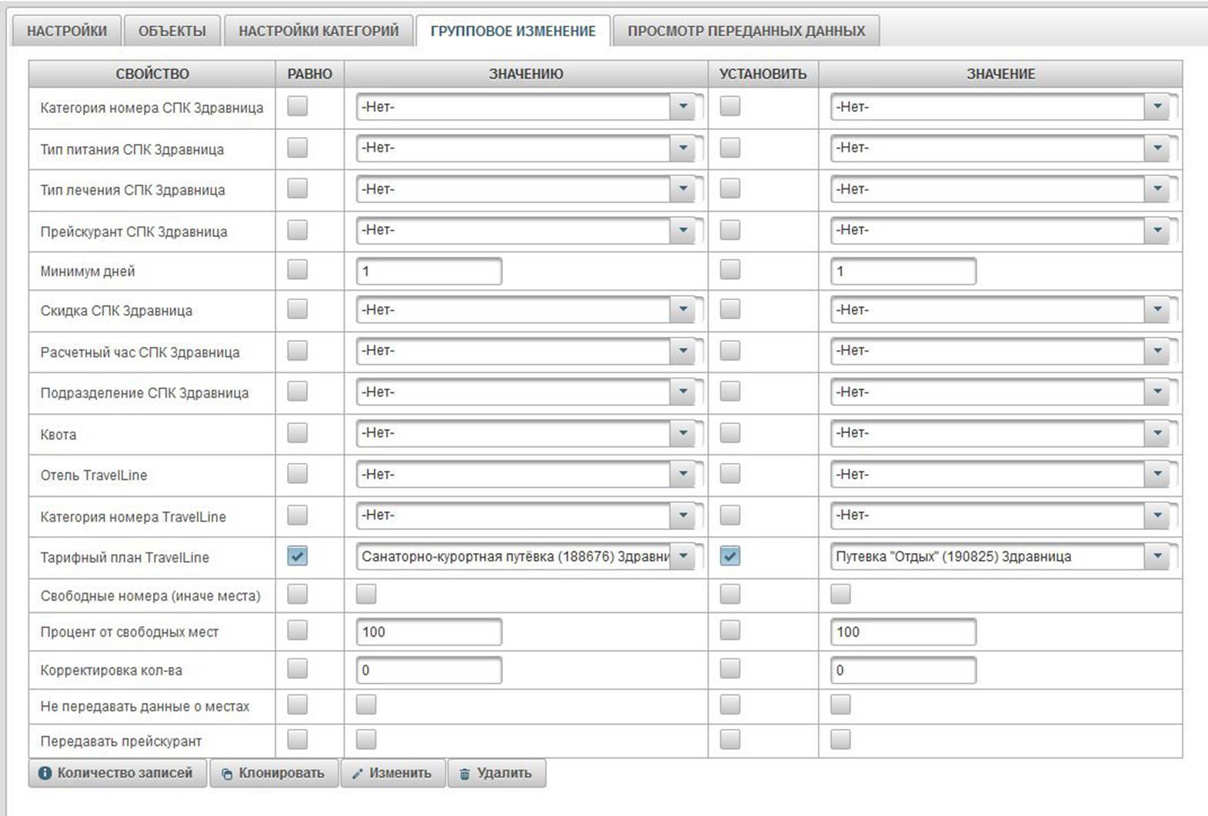
Task: Click Корректировка кол-ва Значение input field
Action: pyautogui.click(x=903, y=670)
